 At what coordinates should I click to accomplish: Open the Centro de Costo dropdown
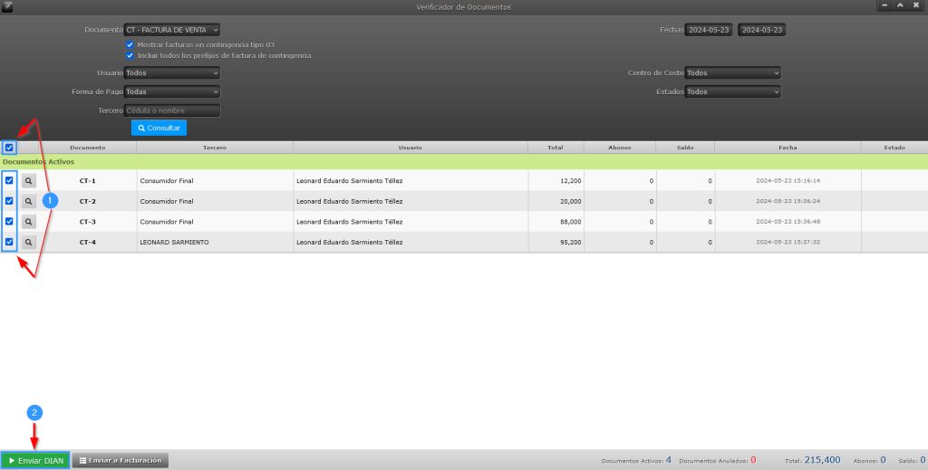pyautogui.click(x=733, y=72)
